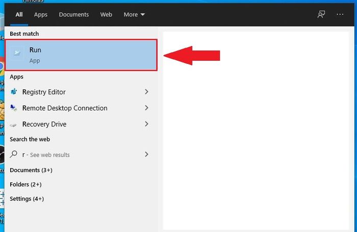Open Recovery Drive result
The image size is (357, 232).
81,124
